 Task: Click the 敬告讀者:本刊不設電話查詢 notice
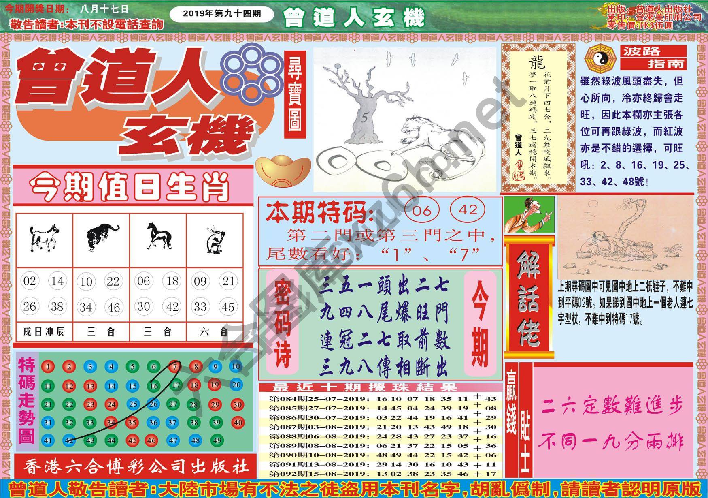pyautogui.click(x=87, y=25)
